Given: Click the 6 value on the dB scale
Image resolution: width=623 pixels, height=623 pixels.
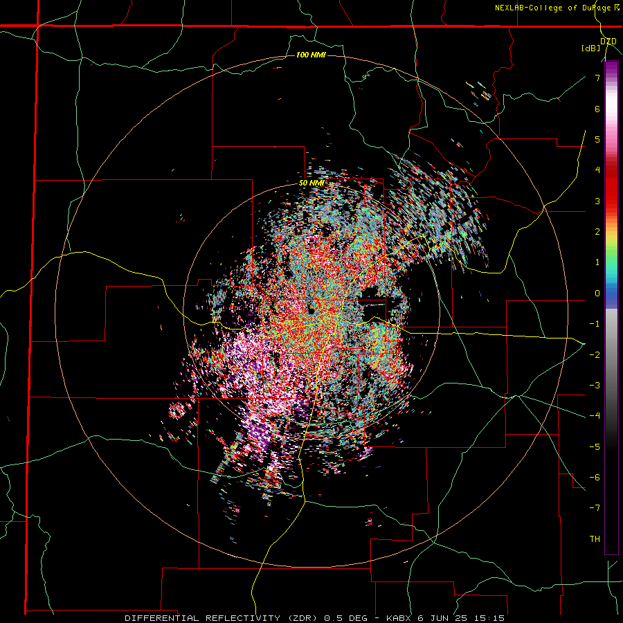Looking at the screenshot, I should tap(597, 109).
